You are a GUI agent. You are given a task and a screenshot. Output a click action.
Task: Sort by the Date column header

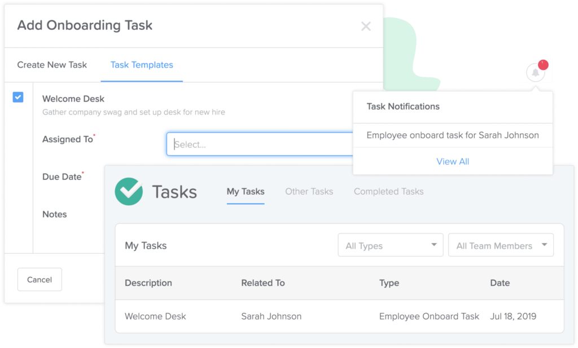500,283
